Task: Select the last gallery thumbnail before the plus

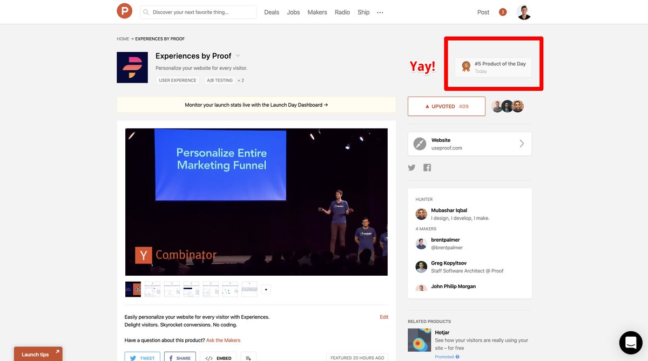Action: point(249,289)
